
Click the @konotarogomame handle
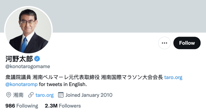coord(28,66)
